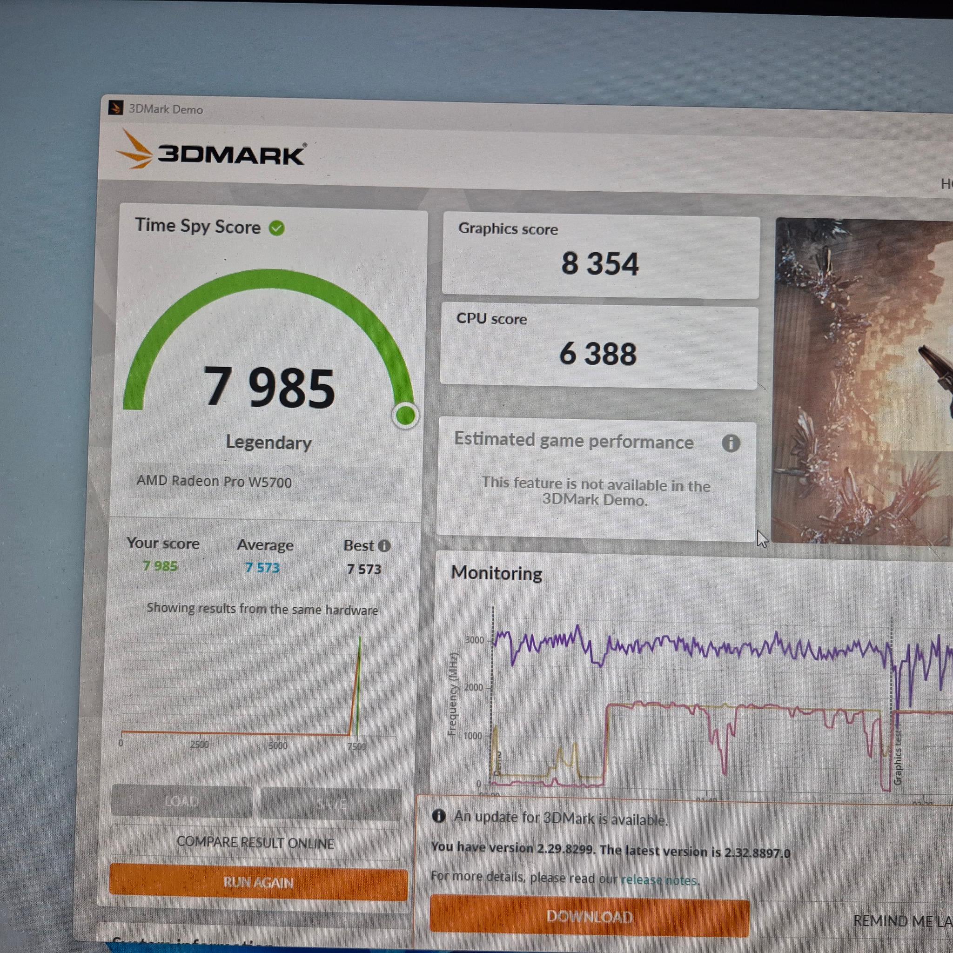953x953 pixels.
Task: Open the release notes link
Action: tap(659, 880)
